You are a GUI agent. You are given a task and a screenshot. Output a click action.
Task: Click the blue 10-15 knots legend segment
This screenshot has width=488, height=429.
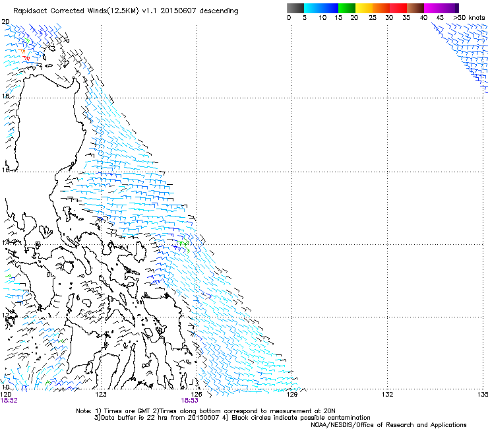point(330,8)
